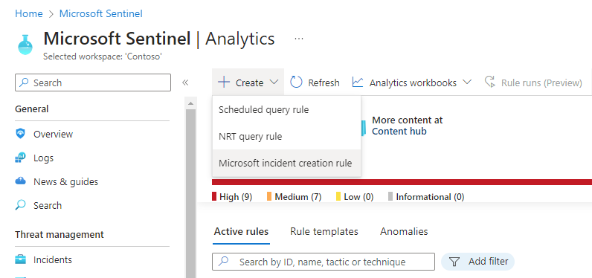Click the Low (0) yellow swatch
Image resolution: width=592 pixels, height=278 pixels.
coord(338,196)
